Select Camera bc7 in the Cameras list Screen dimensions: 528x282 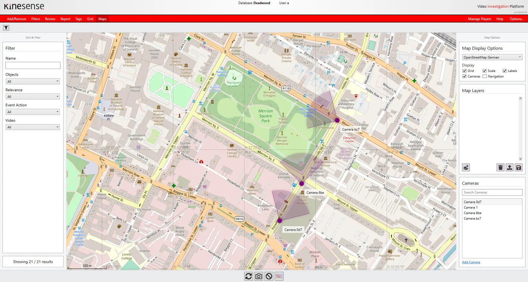click(492, 218)
